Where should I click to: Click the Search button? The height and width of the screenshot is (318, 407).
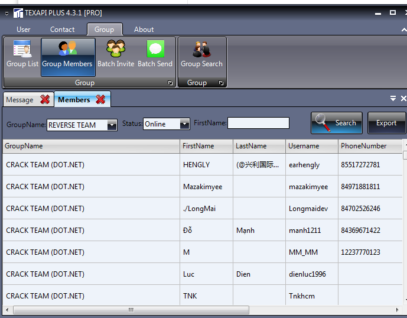tap(337, 123)
